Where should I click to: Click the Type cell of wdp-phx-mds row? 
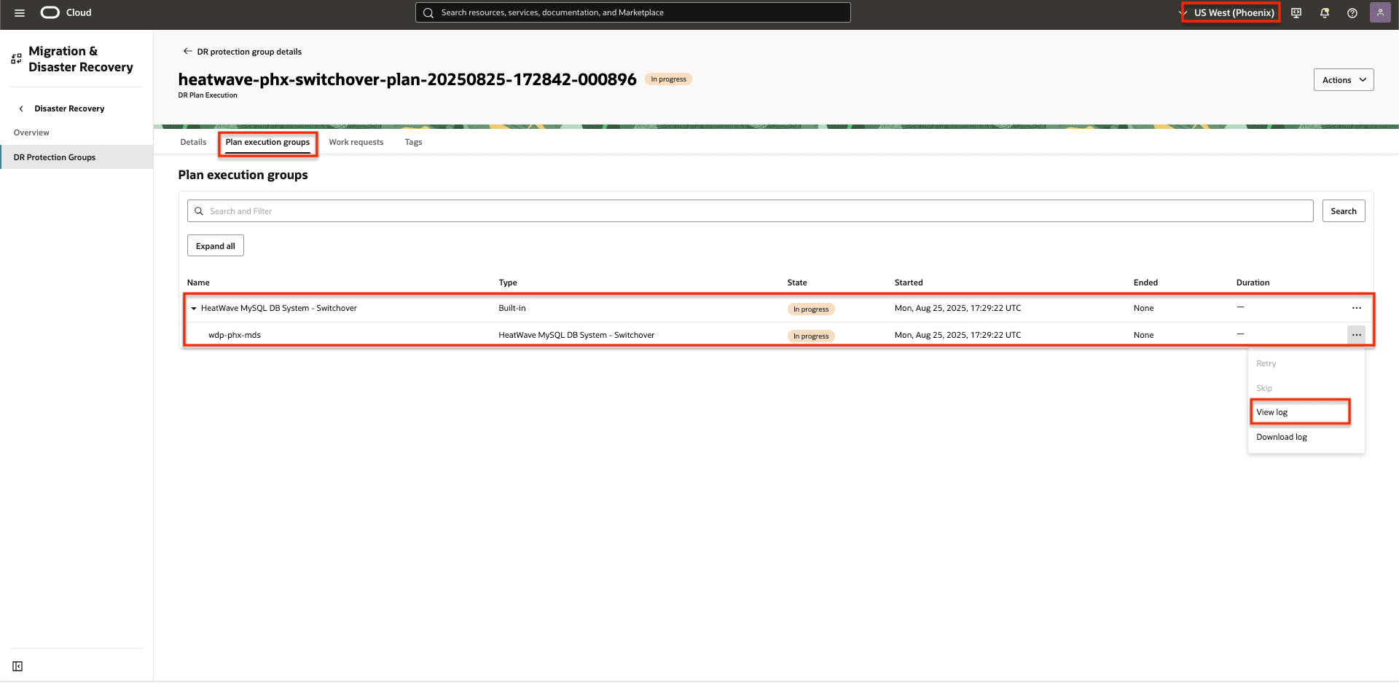(576, 335)
